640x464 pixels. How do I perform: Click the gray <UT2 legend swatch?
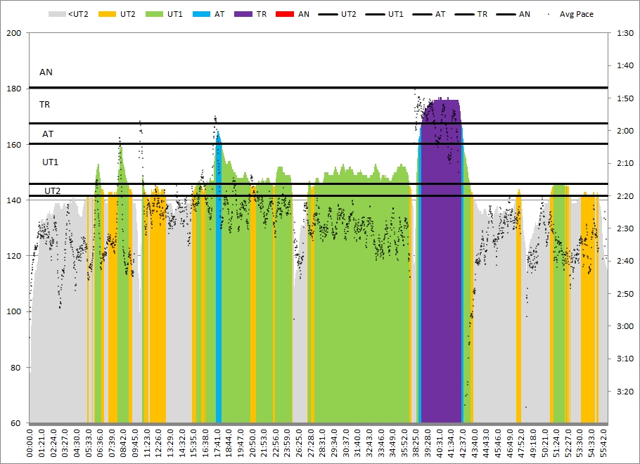coord(56,14)
